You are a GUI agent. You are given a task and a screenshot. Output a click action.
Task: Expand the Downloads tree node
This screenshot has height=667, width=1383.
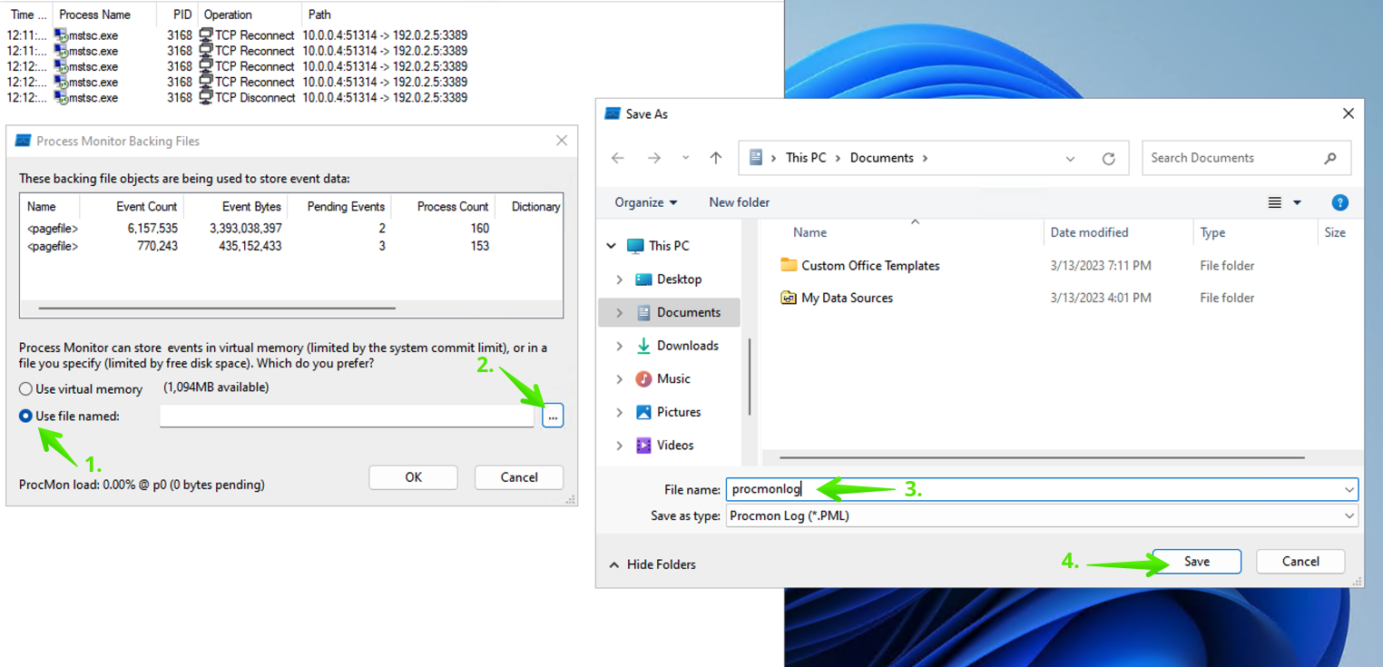pos(620,346)
